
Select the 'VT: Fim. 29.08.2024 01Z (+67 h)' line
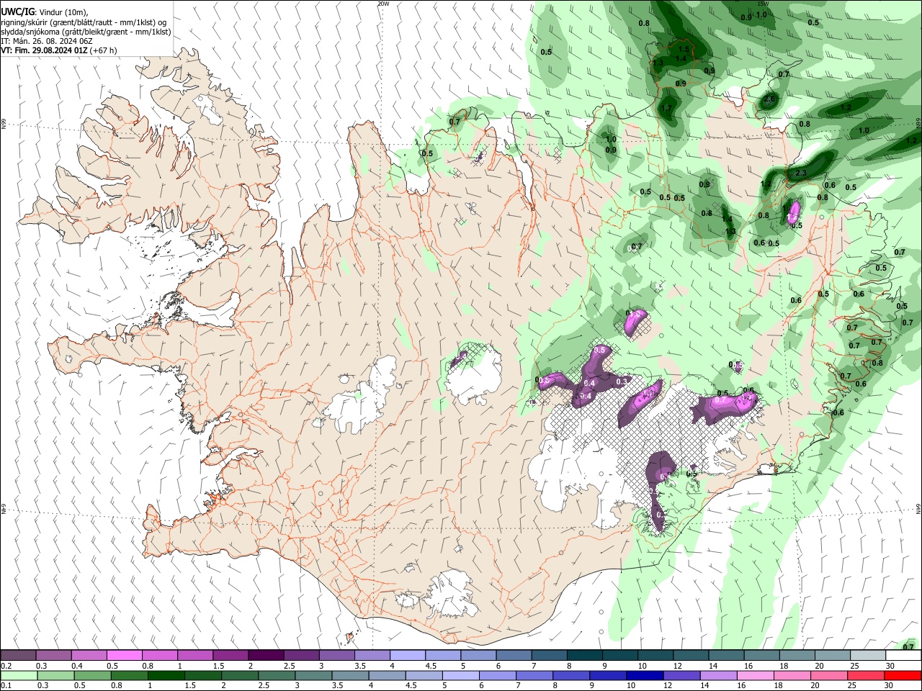tap(59, 50)
